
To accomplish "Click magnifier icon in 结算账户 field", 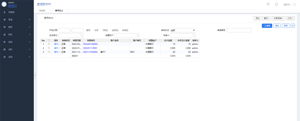I will [x=137, y=35].
